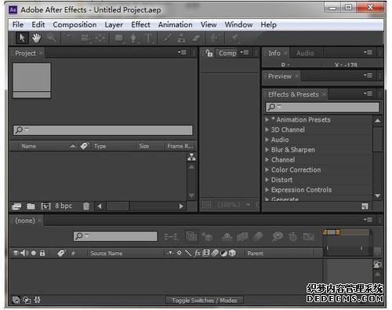Viewport: 392px width, 310px height.
Task: Open the project flowchart view icon
Action: pos(191,157)
